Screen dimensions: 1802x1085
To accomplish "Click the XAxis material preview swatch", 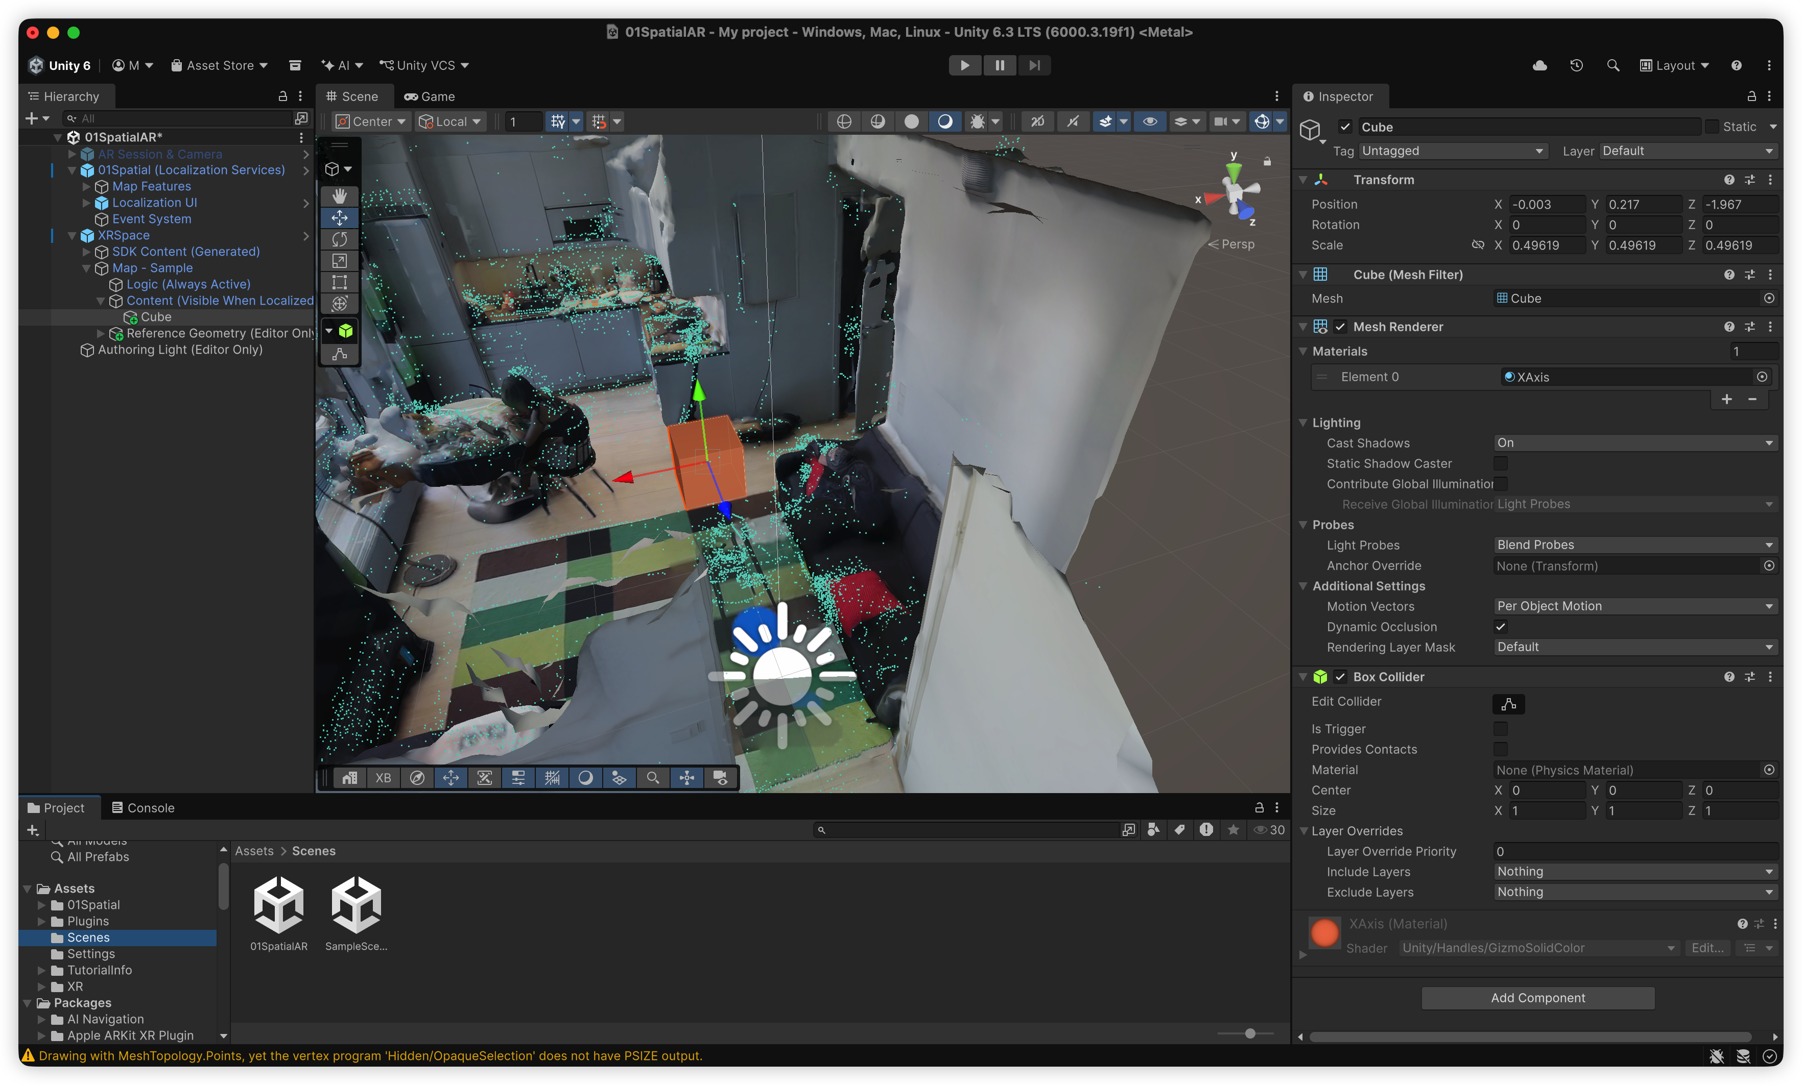I will click(x=1324, y=934).
